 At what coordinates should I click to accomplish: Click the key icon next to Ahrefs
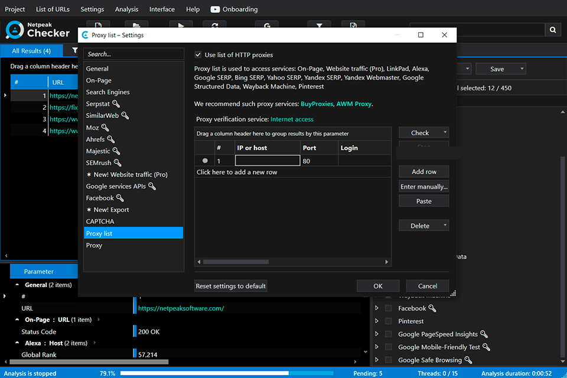click(x=110, y=139)
